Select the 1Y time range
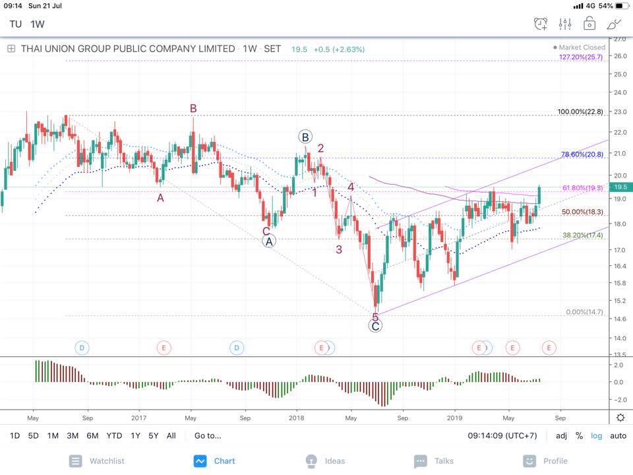The image size is (633, 475). pos(135,435)
